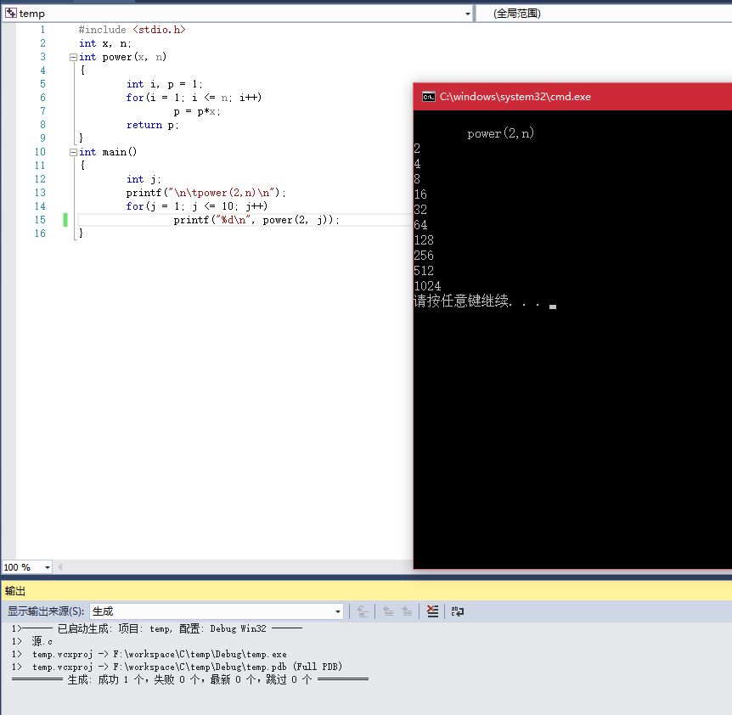The height and width of the screenshot is (715, 732).
Task: Click the '512' value in console output
Action: point(424,271)
